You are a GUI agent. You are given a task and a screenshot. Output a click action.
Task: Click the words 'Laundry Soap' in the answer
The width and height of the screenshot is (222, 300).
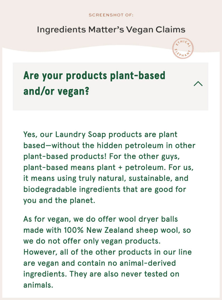coord(81,134)
